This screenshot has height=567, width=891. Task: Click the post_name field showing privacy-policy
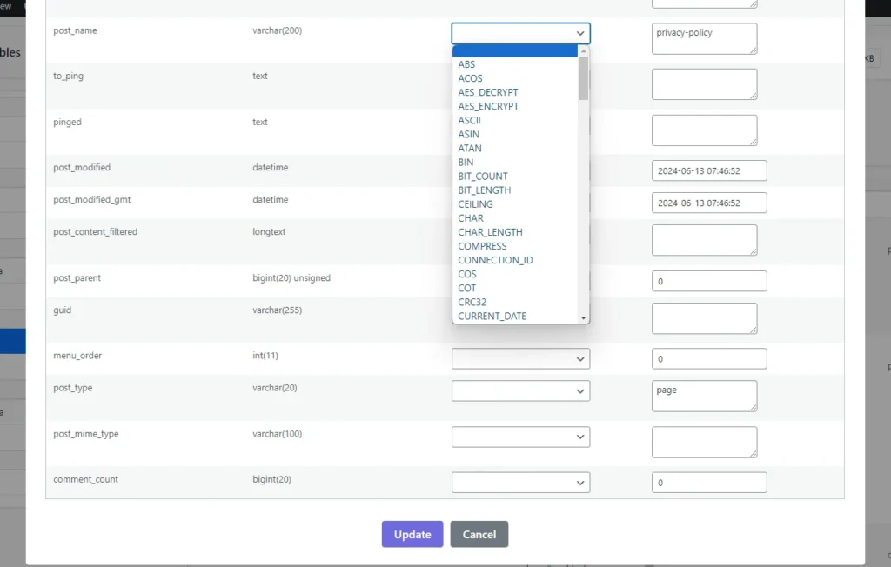click(703, 38)
